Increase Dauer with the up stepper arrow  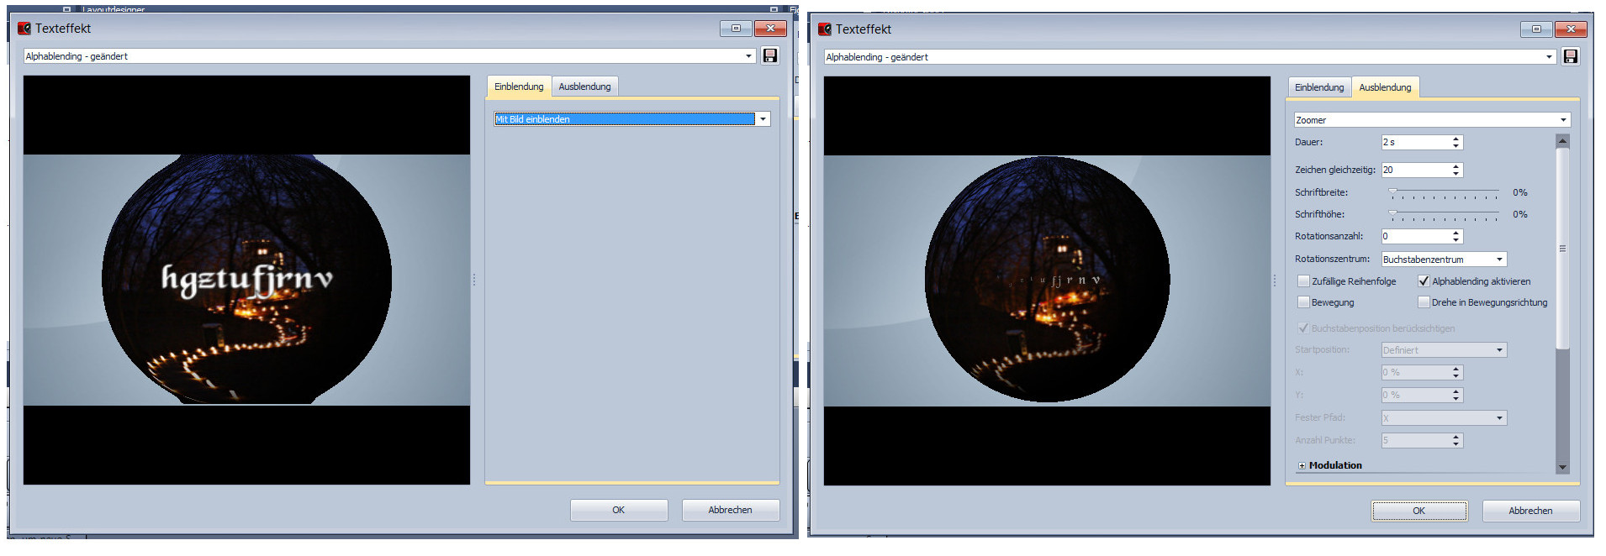click(1455, 139)
